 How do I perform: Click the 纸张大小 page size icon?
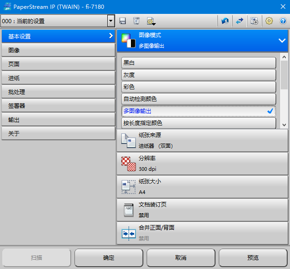pyautogui.click(x=129, y=187)
